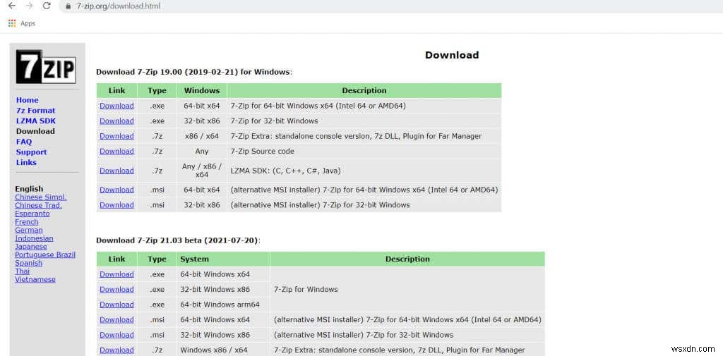Click the browser forward arrow
The height and width of the screenshot is (356, 723).
pyautogui.click(x=29, y=6)
